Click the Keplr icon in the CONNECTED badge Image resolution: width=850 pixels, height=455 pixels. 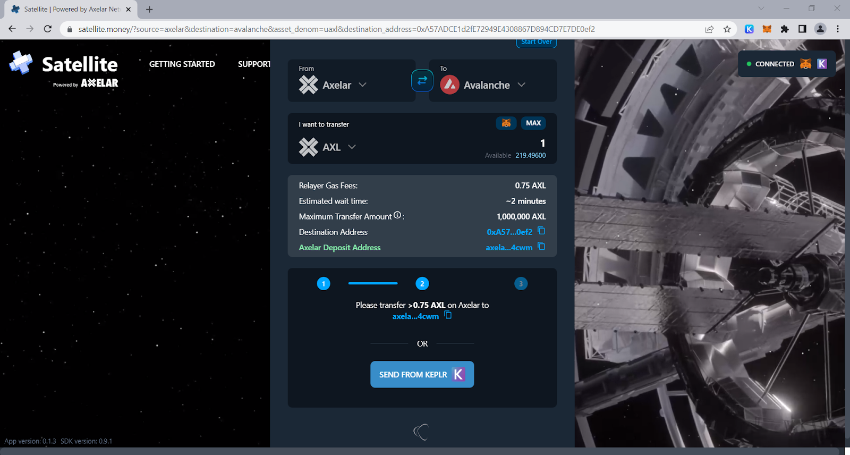click(822, 64)
